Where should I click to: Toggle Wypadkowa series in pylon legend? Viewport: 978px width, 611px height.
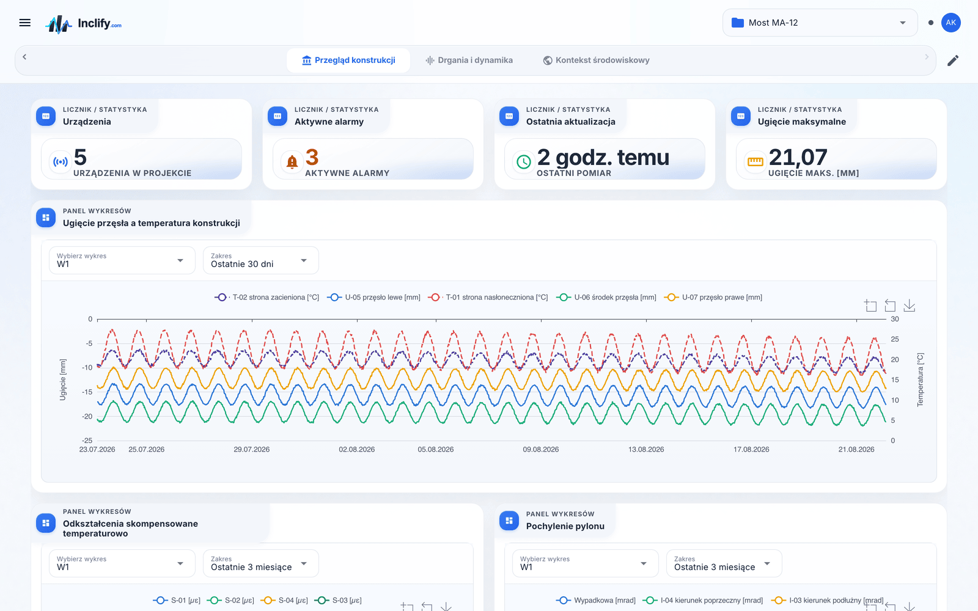[x=596, y=601]
